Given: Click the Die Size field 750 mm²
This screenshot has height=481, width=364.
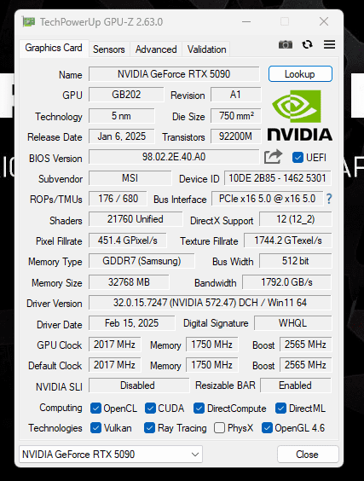Looking at the screenshot, I should 236,116.
